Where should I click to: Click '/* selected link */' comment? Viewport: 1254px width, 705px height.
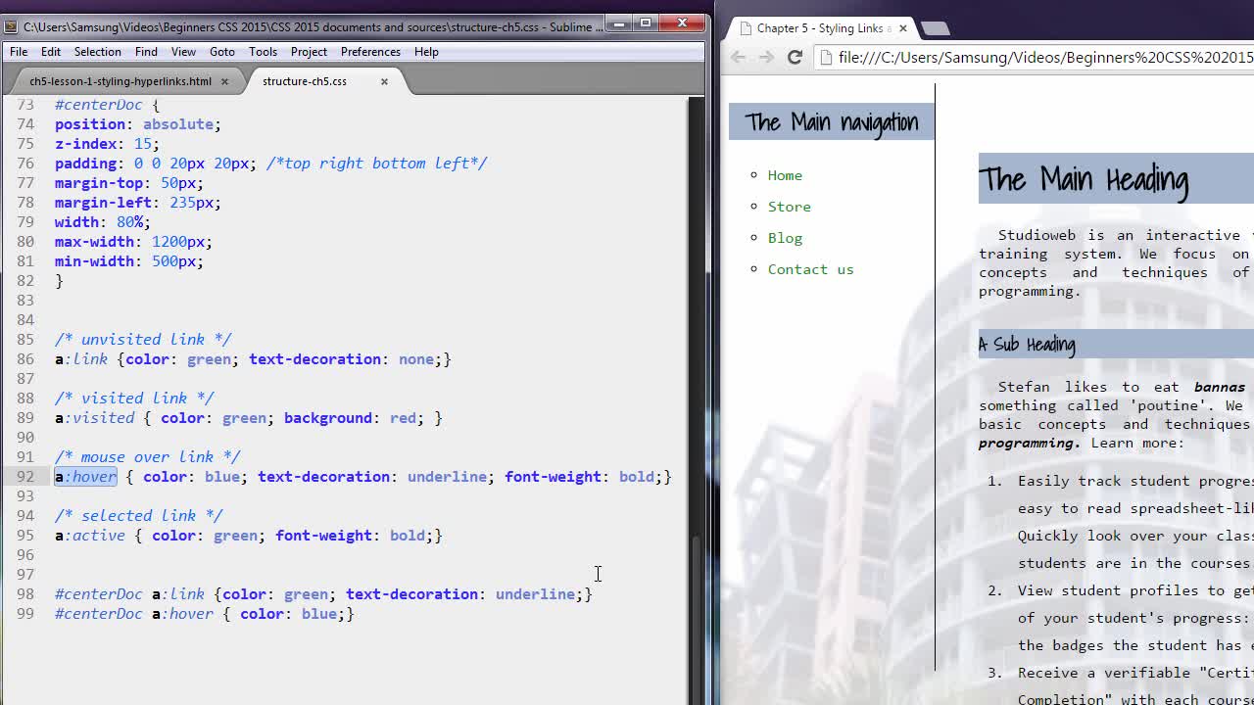pyautogui.click(x=138, y=516)
